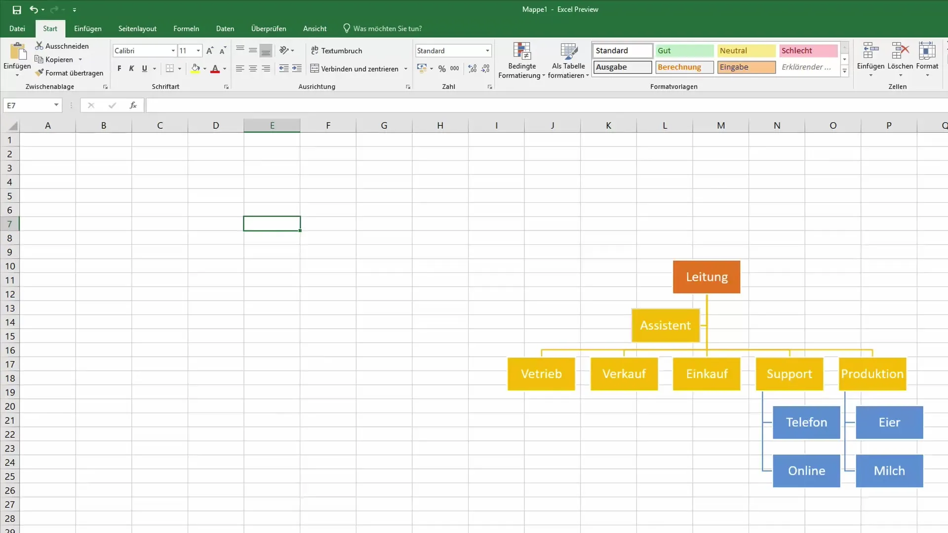This screenshot has width=948, height=533.
Task: Click the Format cells icon
Action: click(x=927, y=51)
